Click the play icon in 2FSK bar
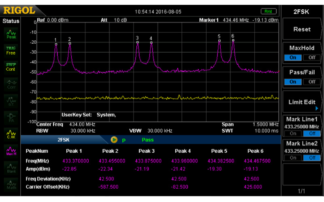Screen dimensions: 324x202 [x=114, y=140]
